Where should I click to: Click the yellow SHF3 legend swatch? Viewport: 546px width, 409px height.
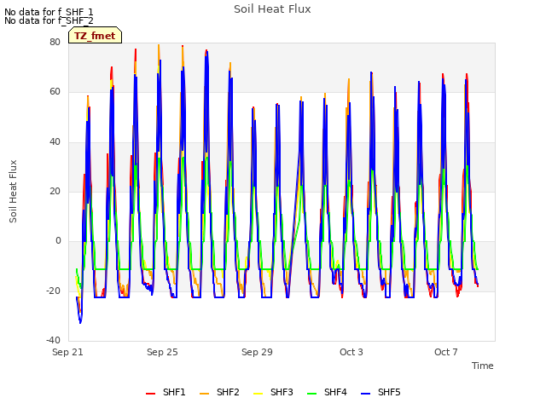tap(258, 394)
